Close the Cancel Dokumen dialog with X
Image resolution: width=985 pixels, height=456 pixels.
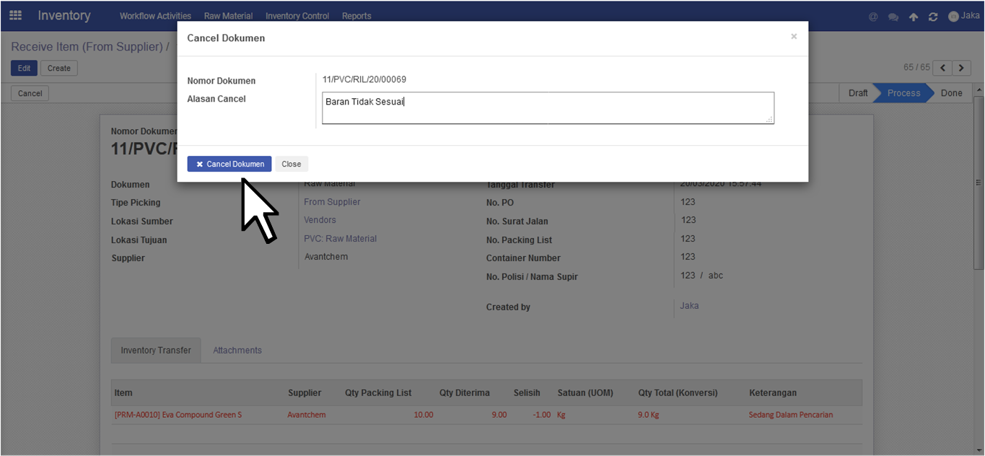click(x=794, y=36)
